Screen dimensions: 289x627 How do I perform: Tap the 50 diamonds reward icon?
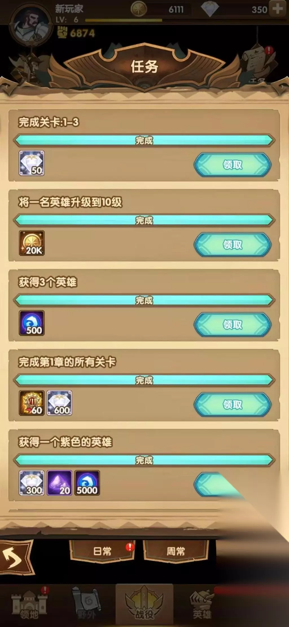point(32,163)
